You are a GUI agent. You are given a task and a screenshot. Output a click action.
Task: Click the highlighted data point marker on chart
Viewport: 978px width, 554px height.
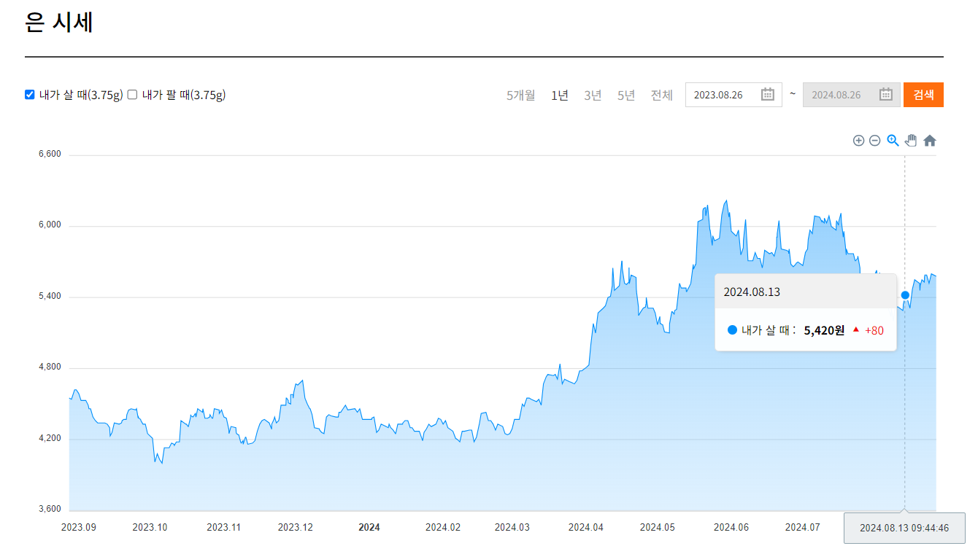905,295
